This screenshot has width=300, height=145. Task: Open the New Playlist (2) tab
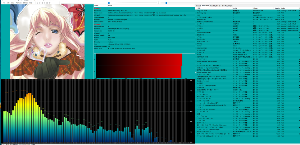click(215, 6)
